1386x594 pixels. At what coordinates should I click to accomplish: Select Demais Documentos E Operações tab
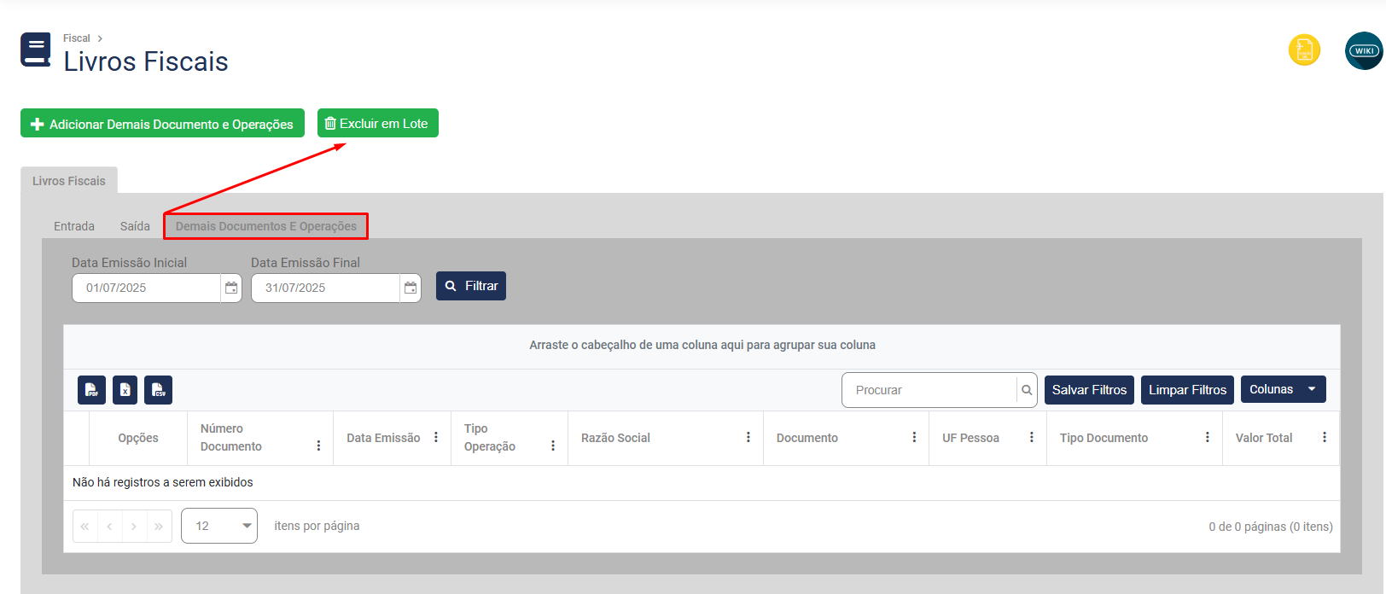pyautogui.click(x=266, y=226)
